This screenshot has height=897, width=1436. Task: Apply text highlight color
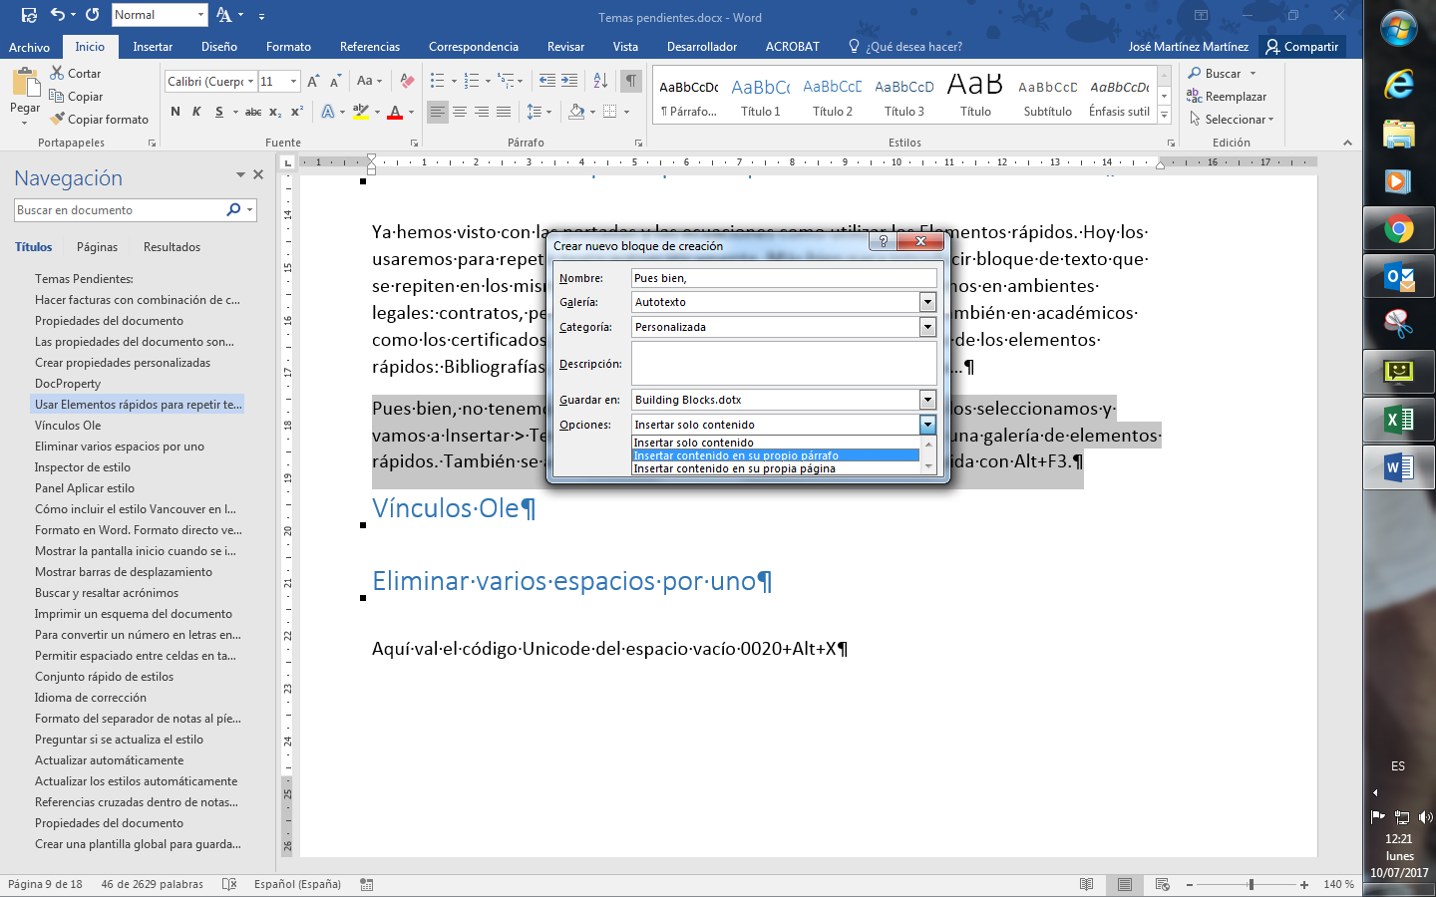[x=361, y=112]
